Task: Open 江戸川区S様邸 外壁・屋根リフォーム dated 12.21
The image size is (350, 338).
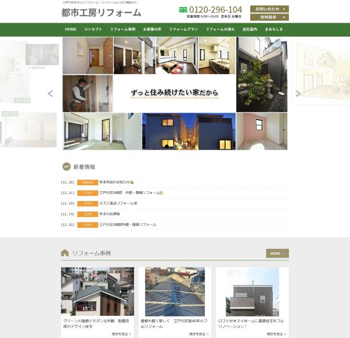Action: click(x=131, y=193)
